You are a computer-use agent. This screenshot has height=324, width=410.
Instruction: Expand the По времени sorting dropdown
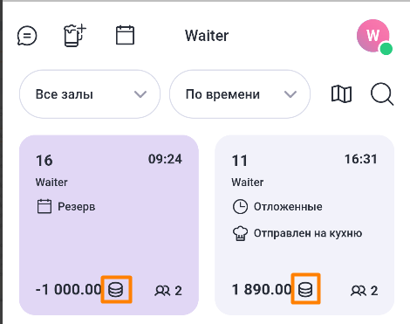coord(240,94)
